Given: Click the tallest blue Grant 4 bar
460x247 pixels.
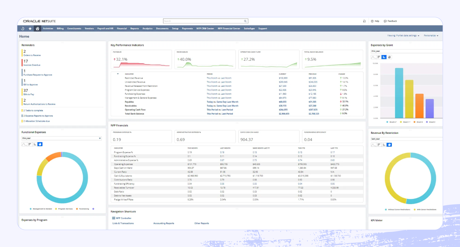Looking at the screenshot, I should coord(399,93).
